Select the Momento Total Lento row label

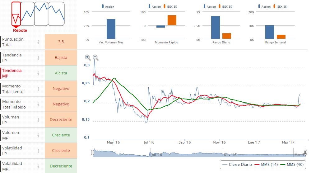(13, 89)
